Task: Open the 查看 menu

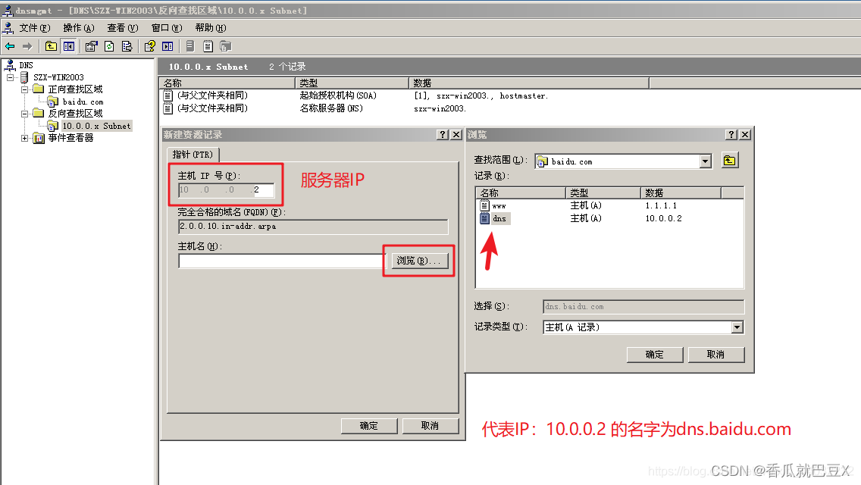Action: point(121,27)
